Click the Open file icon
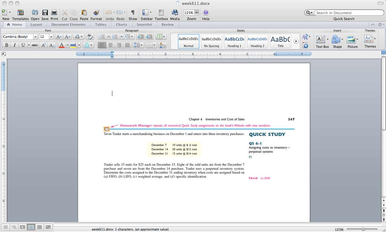Screen dimensions: 386x232 (x=35, y=12)
